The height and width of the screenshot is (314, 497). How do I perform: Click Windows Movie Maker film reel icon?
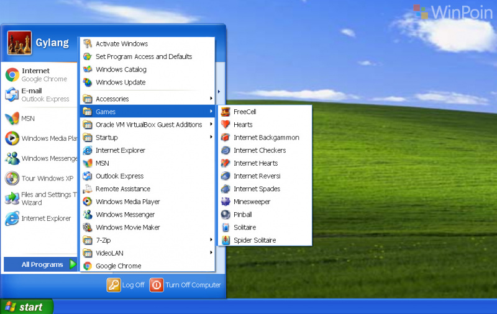pos(88,227)
